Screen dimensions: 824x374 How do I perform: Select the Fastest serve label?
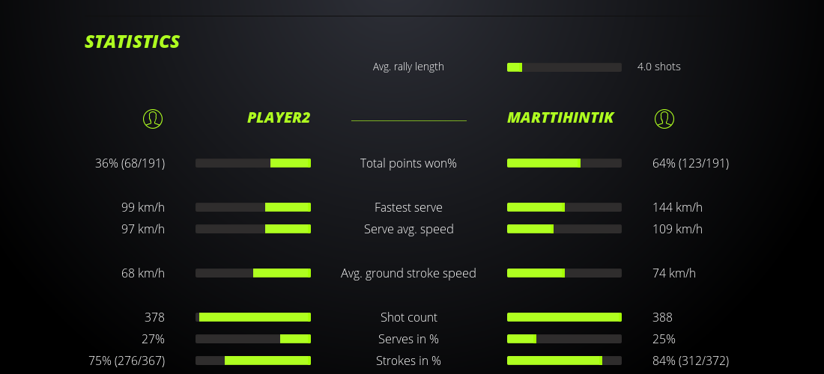408,207
